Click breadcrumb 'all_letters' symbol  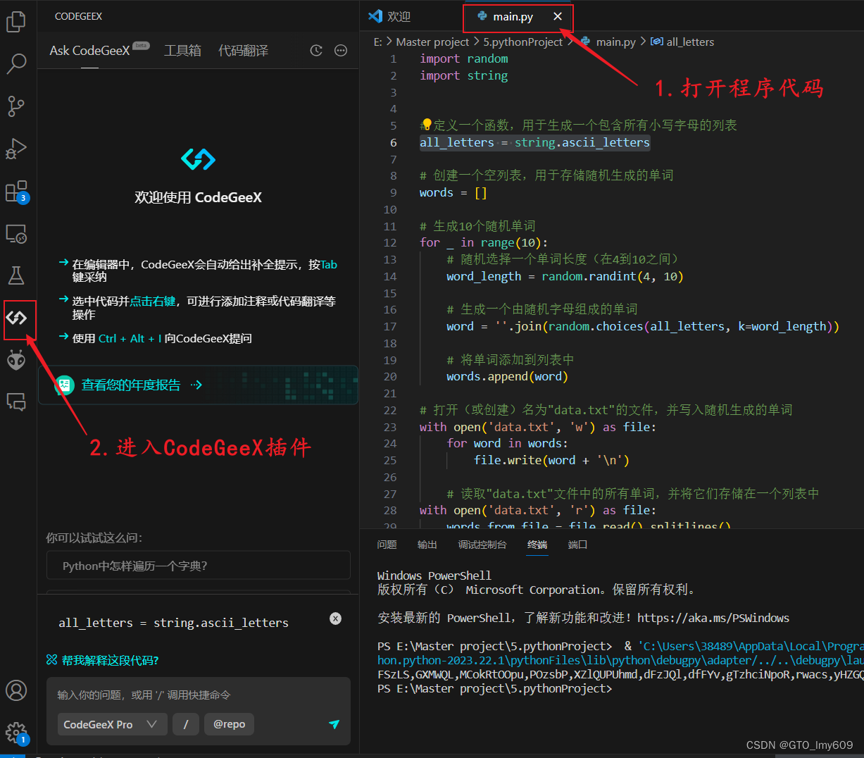682,42
